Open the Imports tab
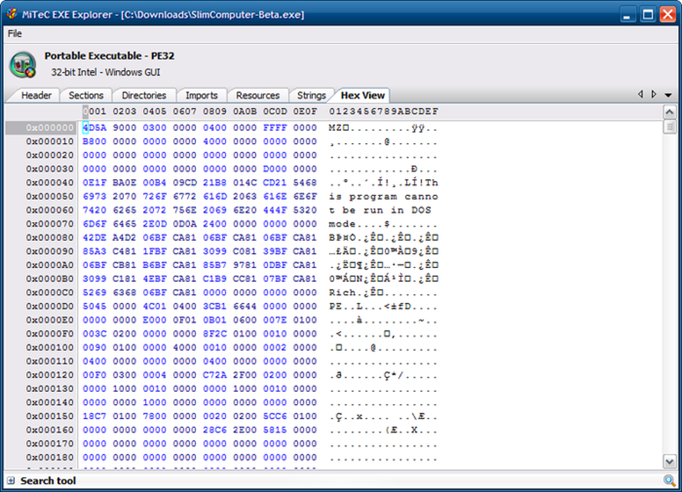682x492 pixels. click(x=201, y=96)
